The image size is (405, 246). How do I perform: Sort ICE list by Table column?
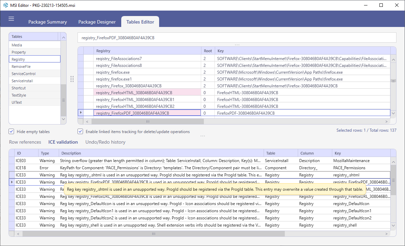[x=281, y=153]
